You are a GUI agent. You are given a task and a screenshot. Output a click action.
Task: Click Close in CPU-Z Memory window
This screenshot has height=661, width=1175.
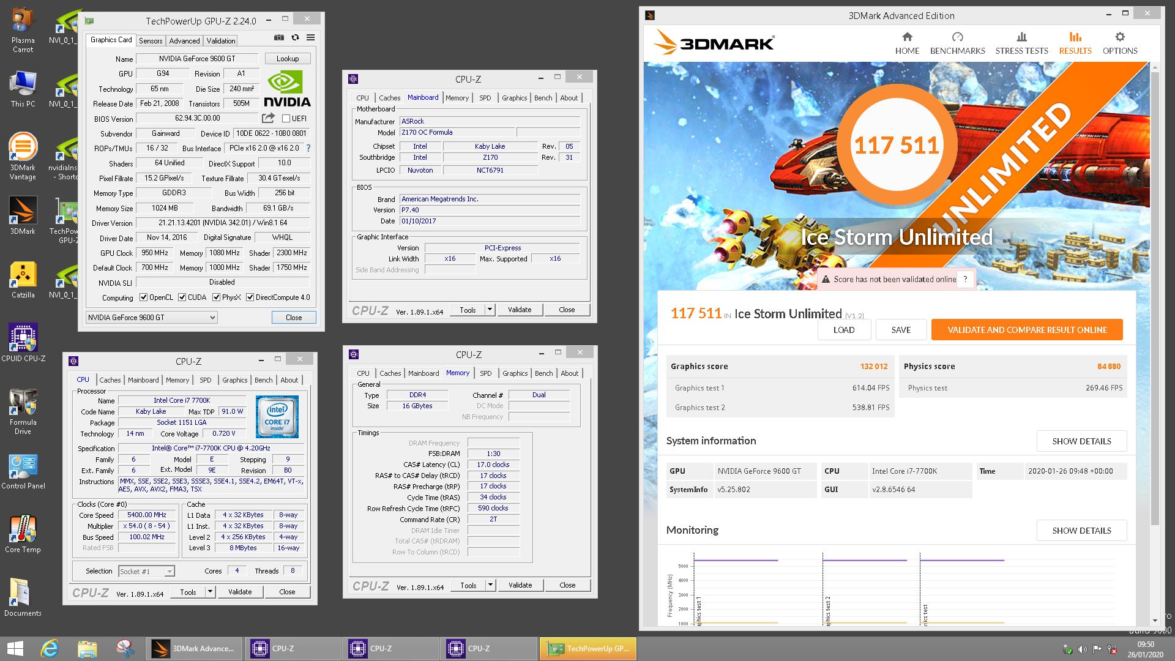tap(567, 585)
